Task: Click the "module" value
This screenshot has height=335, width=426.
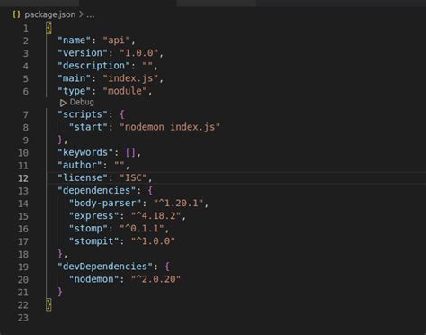Action: (125, 91)
